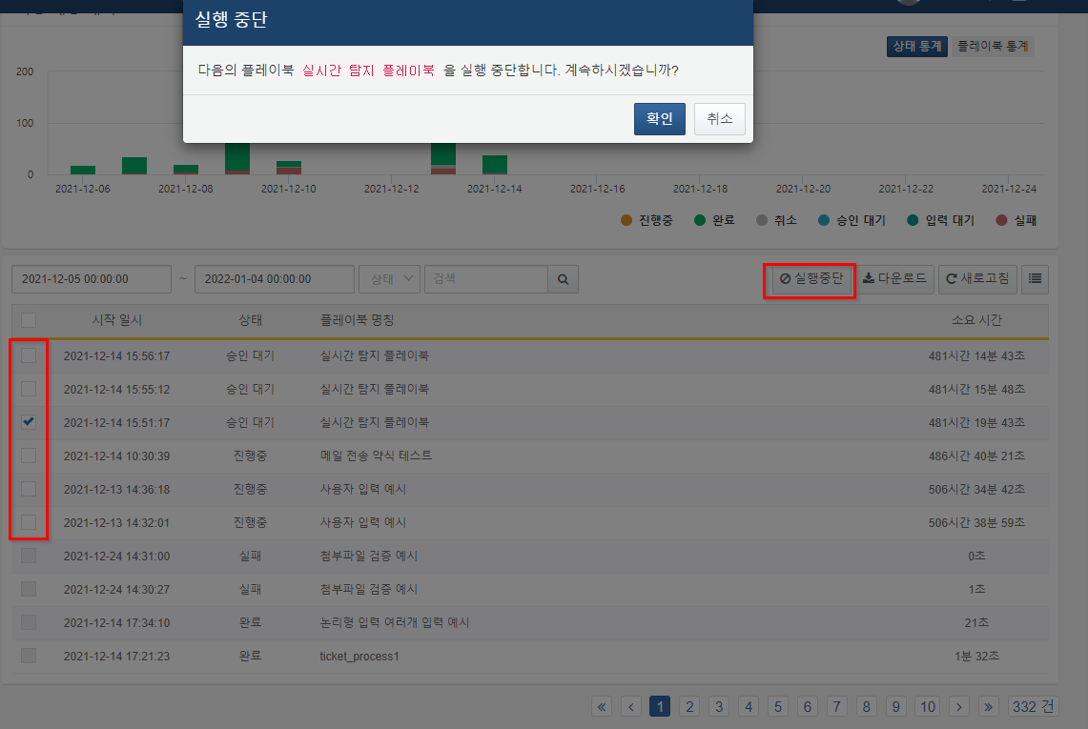This screenshot has height=729, width=1088.
Task: Check the 14:31:00 첨부파일 검증 checkbox
Action: point(29,556)
